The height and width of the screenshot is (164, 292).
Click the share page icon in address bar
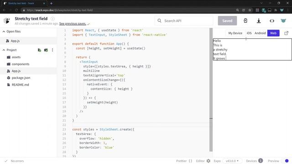pyautogui.click(x=244, y=10)
